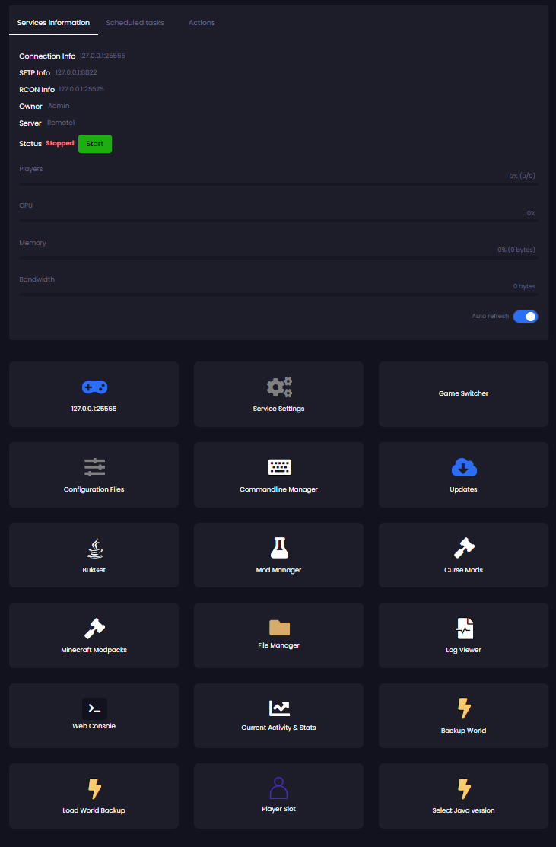Click the Updates cloud download icon
Viewport: 556px width, 847px height.
pyautogui.click(x=463, y=467)
